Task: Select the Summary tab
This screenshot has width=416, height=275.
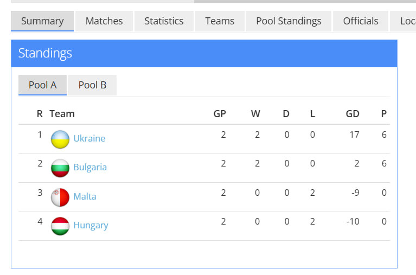Action: click(x=42, y=21)
